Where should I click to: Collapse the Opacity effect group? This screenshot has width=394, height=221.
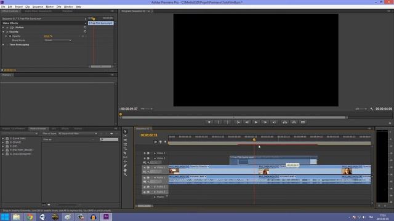click(3, 32)
